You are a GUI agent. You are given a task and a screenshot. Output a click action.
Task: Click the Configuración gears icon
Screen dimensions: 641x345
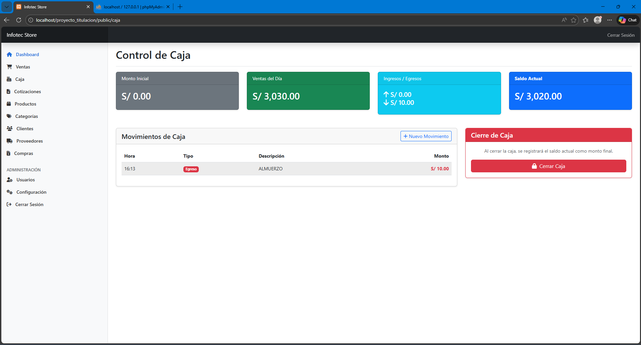10,192
